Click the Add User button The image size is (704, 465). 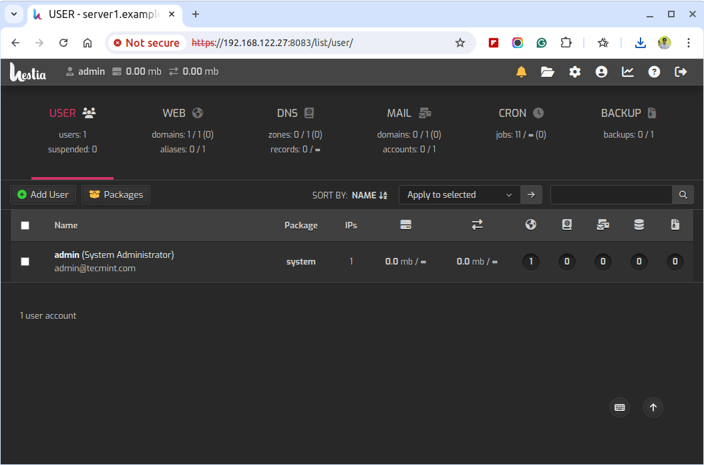42,194
